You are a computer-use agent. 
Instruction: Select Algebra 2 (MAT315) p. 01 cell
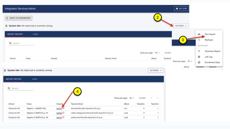point(37,113)
